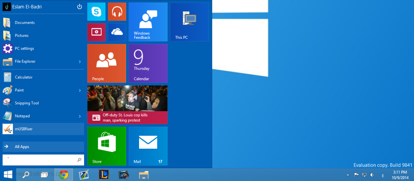
Task: Launch Calculator
Action: [x=43, y=77]
